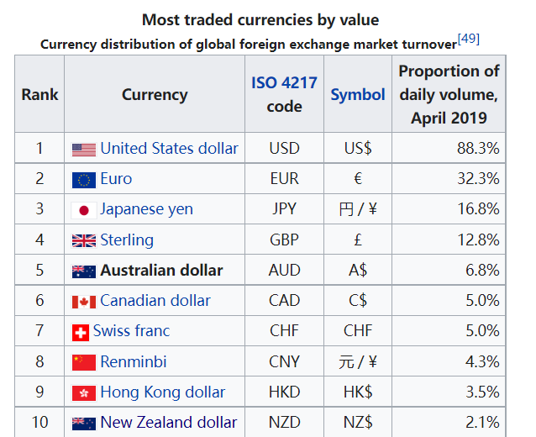Open the Sterling link
Viewport: 536px width, 437px height.
point(127,240)
